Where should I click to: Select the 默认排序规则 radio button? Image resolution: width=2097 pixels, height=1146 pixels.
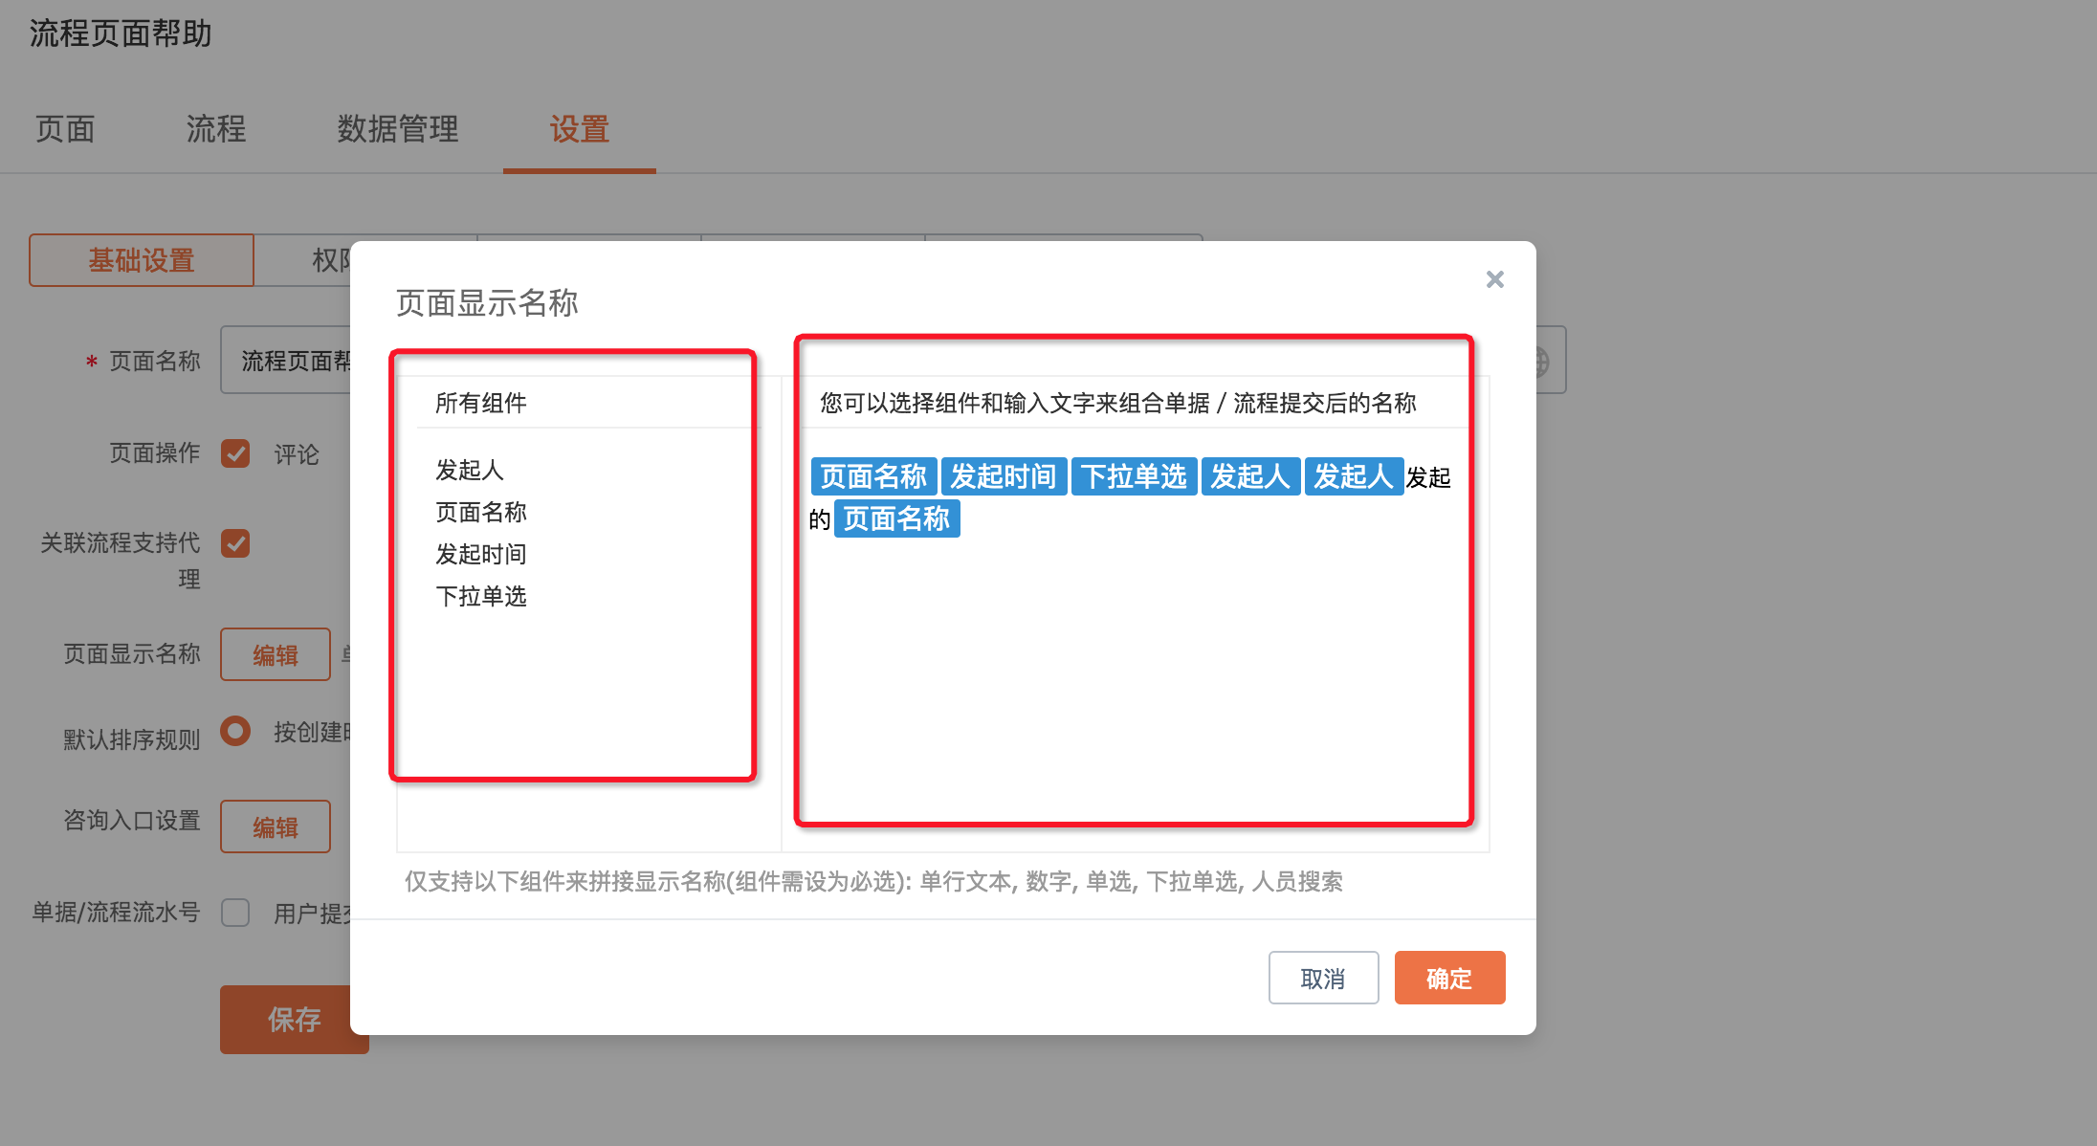pyautogui.click(x=235, y=731)
